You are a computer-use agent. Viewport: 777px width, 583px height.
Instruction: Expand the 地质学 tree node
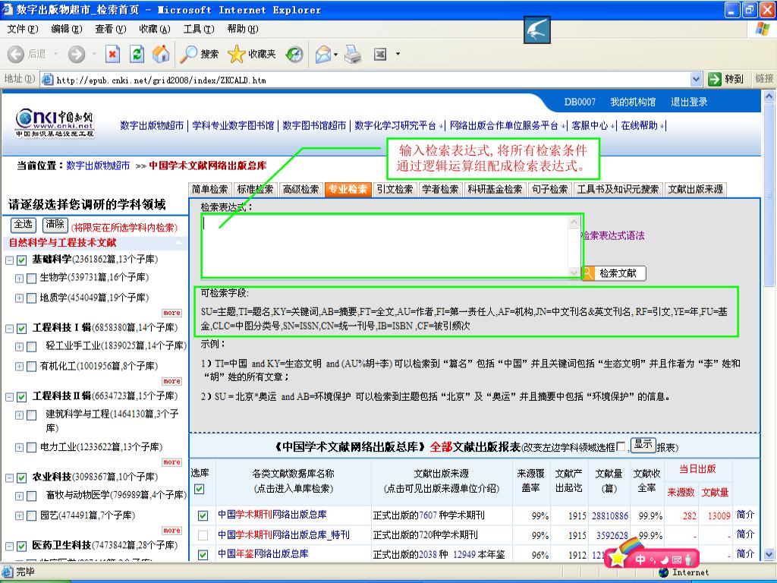19,298
